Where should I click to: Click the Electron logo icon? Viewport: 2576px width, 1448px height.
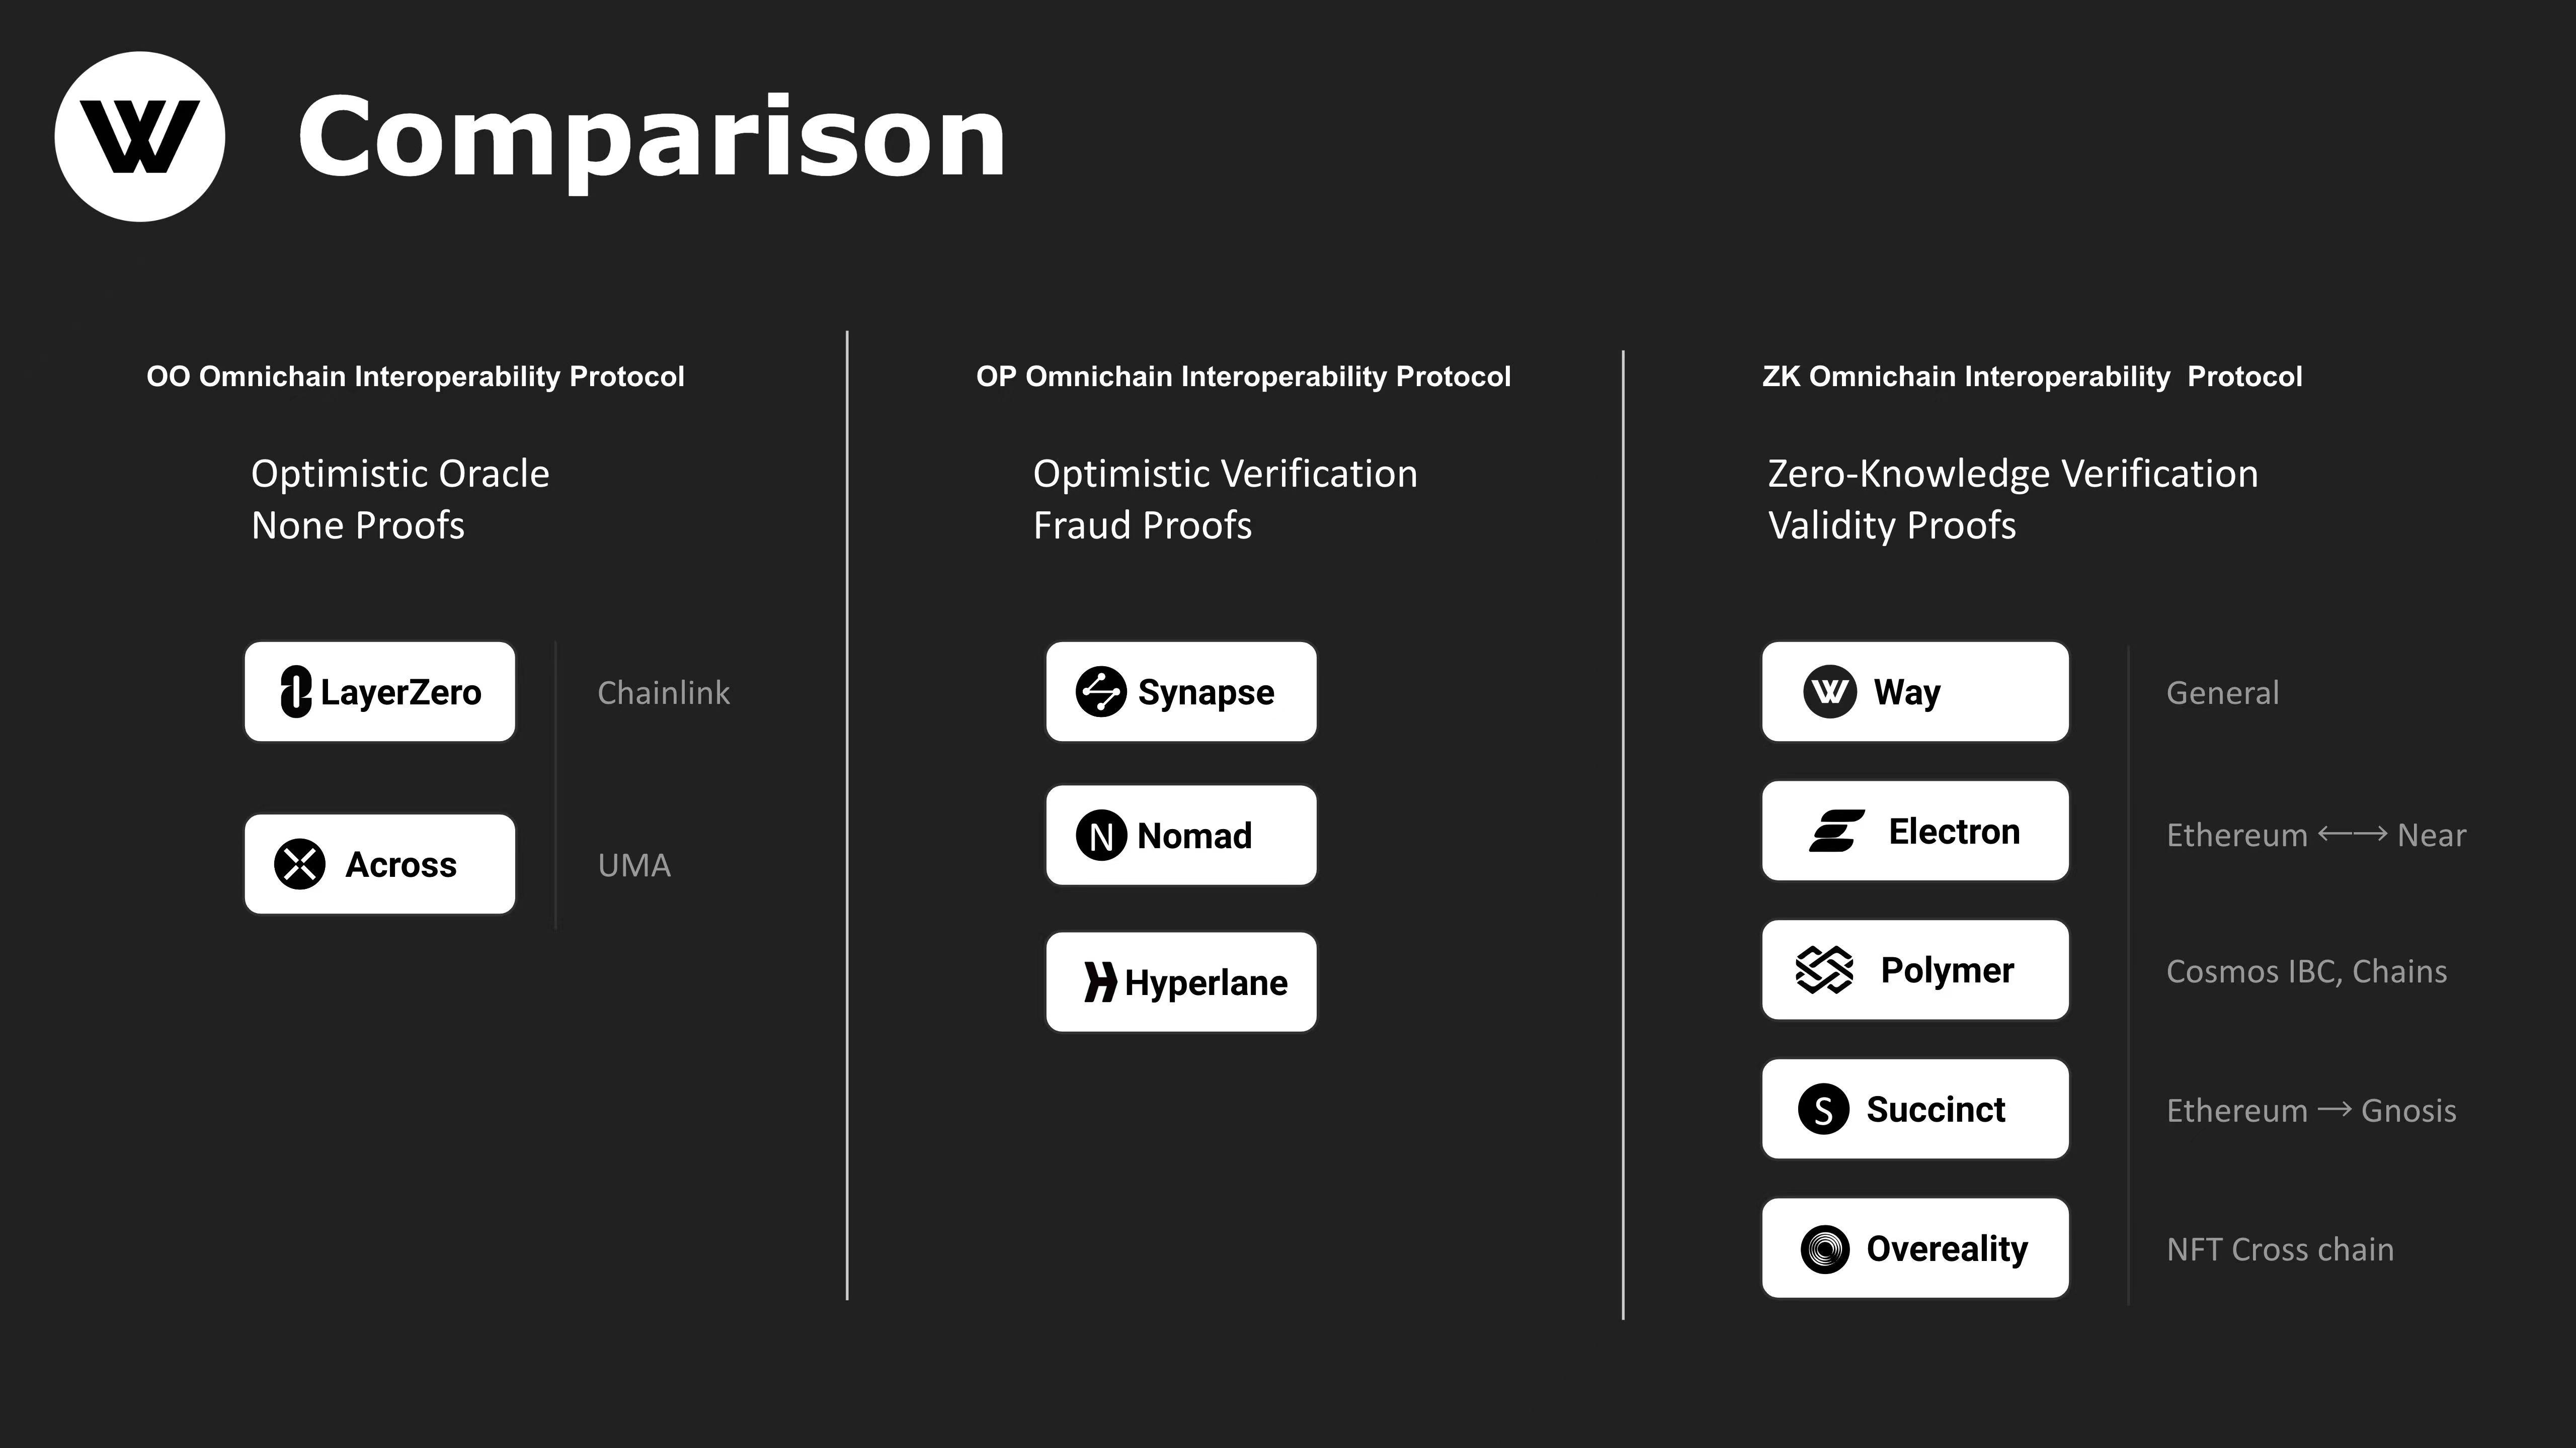pos(1836,832)
